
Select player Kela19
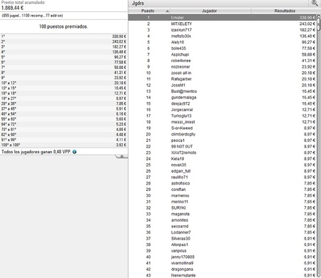coord(178,159)
